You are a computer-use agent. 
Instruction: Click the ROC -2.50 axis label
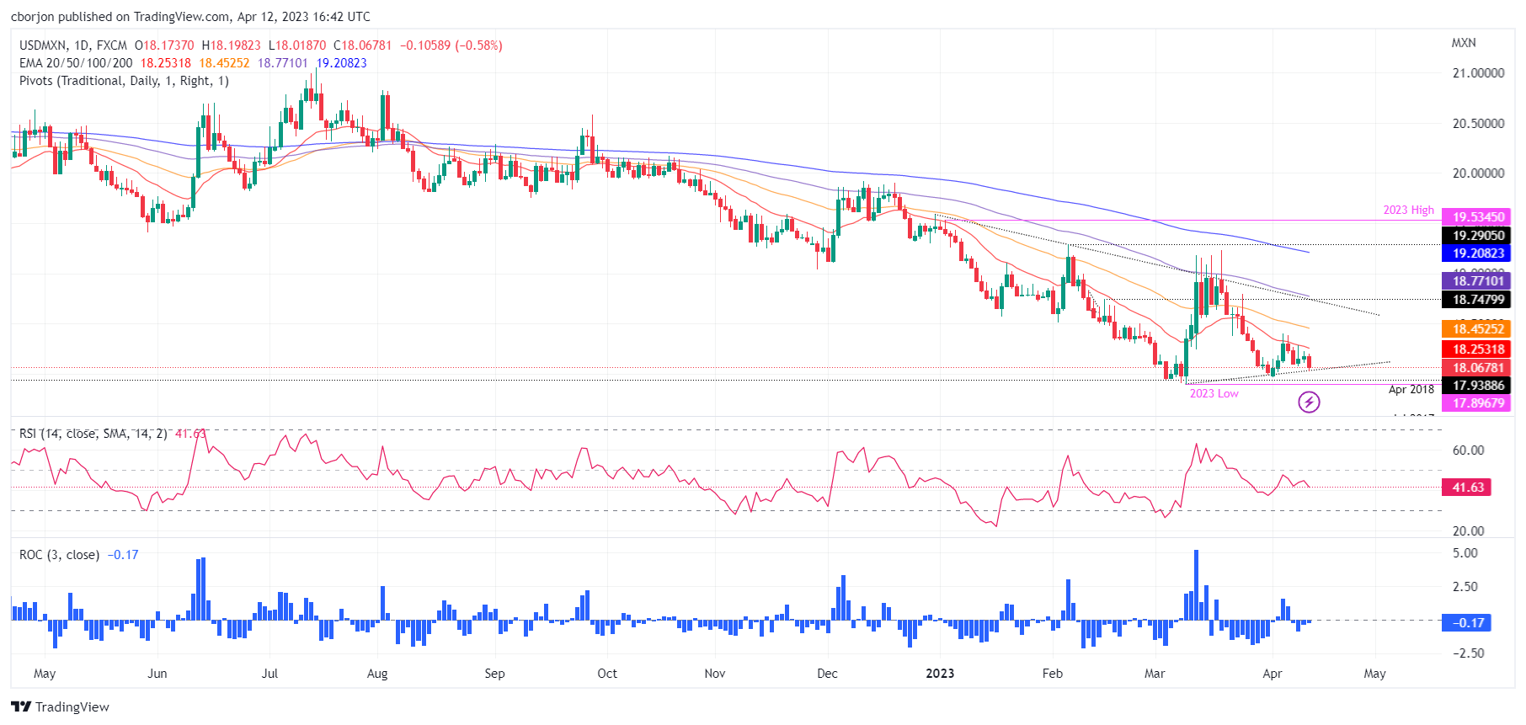click(1468, 653)
